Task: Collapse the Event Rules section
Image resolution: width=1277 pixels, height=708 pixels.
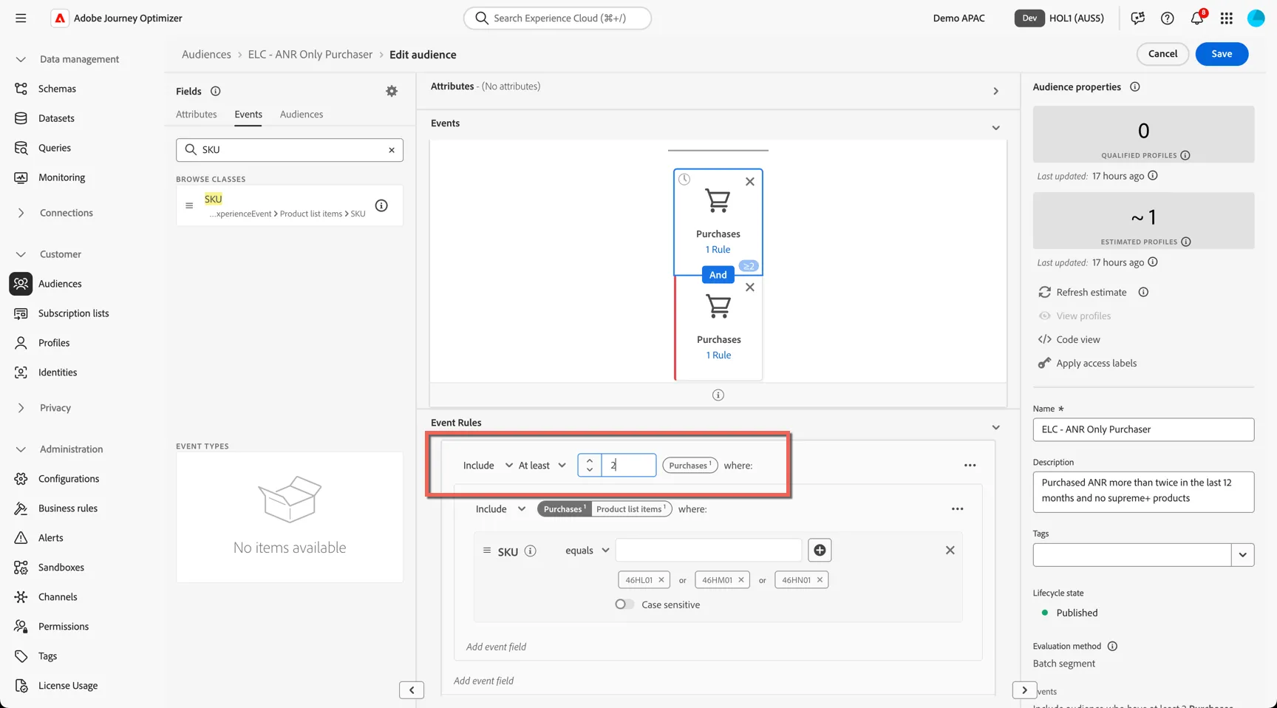Action: pos(996,427)
